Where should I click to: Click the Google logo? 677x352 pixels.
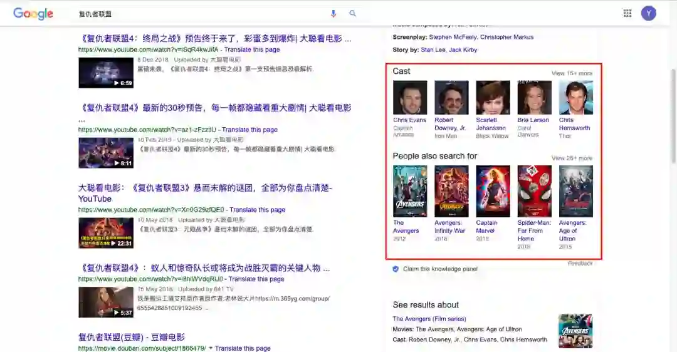click(33, 14)
